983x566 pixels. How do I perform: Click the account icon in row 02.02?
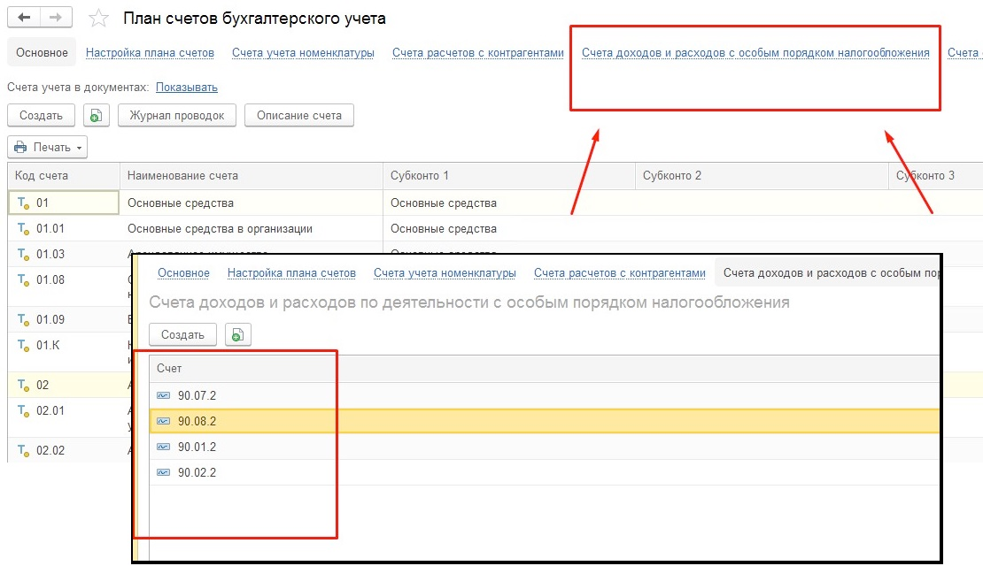point(24,451)
